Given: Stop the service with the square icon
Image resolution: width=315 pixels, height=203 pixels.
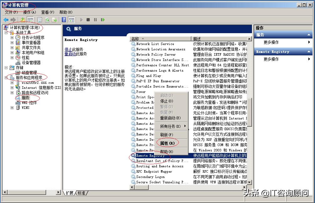Looking at the screenshot, I should click(88, 19).
